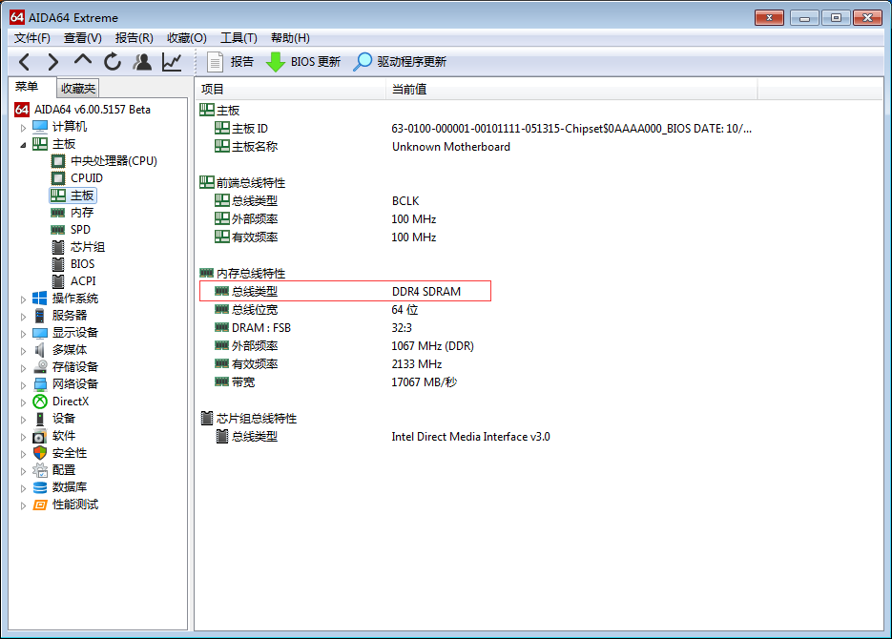
Task: Open the 内存 memory tree item
Action: click(x=73, y=213)
